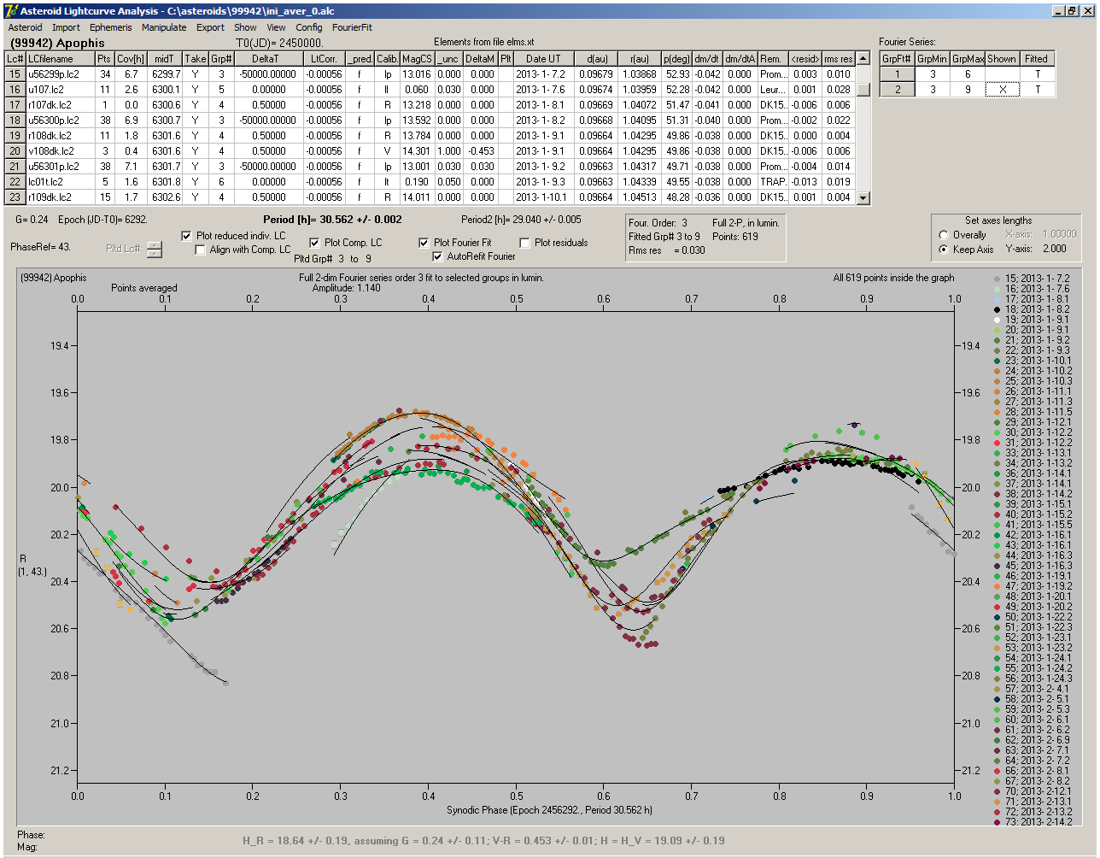Click the Date UT column header
Image resolution: width=1100 pixels, height=858 pixels.
[x=543, y=59]
